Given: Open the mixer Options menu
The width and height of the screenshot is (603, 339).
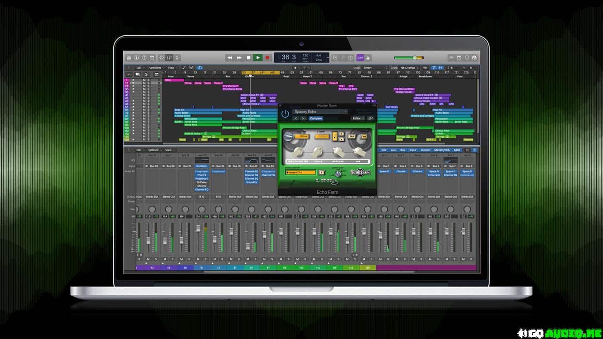Looking at the screenshot, I should [155, 150].
